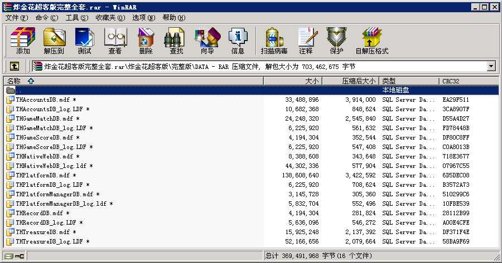
Task: Click Scan for viruses (扫描病毒) icon
Action: tap(274, 41)
